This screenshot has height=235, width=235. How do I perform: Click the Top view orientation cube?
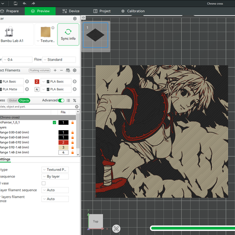click(96, 221)
